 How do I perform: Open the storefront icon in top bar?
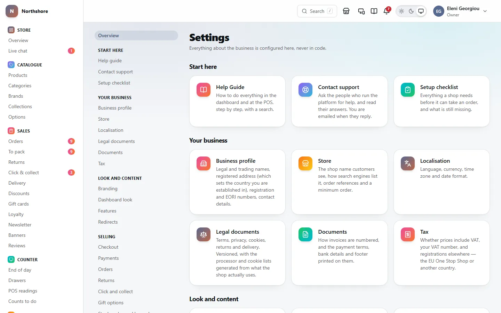(346, 11)
